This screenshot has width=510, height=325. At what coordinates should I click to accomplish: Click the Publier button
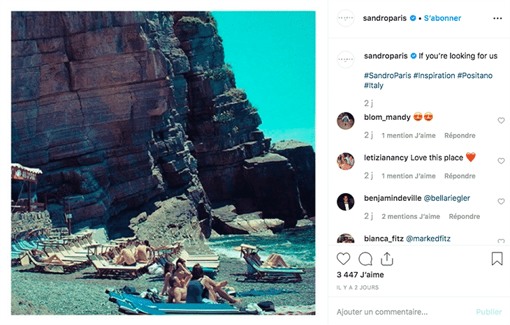488,312
